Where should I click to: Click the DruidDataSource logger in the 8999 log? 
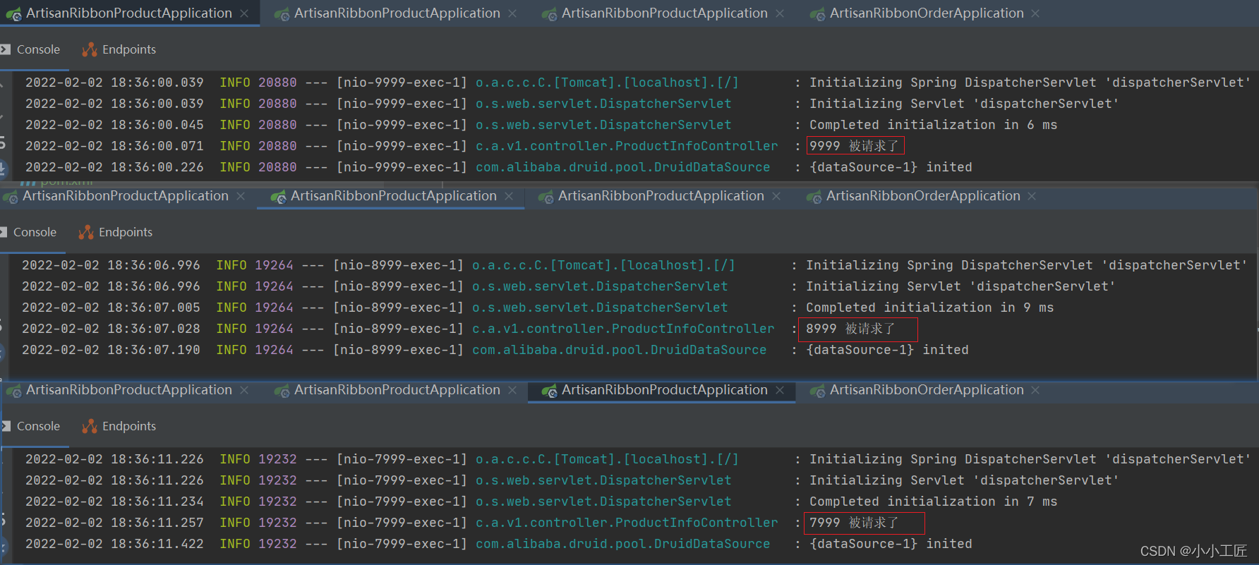coord(619,350)
